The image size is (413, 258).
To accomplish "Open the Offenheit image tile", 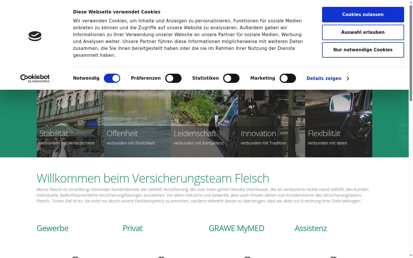I will coord(137,124).
